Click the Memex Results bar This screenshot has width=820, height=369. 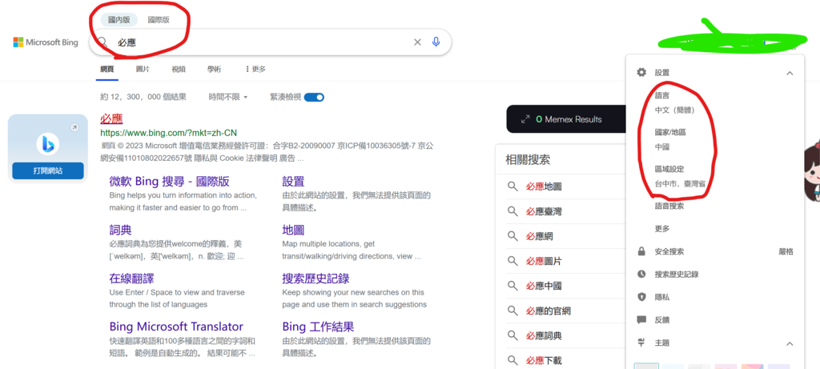(x=566, y=119)
